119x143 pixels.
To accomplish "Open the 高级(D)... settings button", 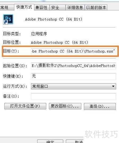I will click(x=100, y=106).
